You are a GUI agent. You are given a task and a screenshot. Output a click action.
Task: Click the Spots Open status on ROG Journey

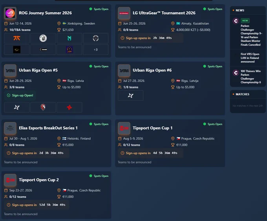(x=99, y=9)
